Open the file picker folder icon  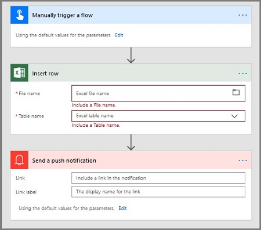pos(236,92)
